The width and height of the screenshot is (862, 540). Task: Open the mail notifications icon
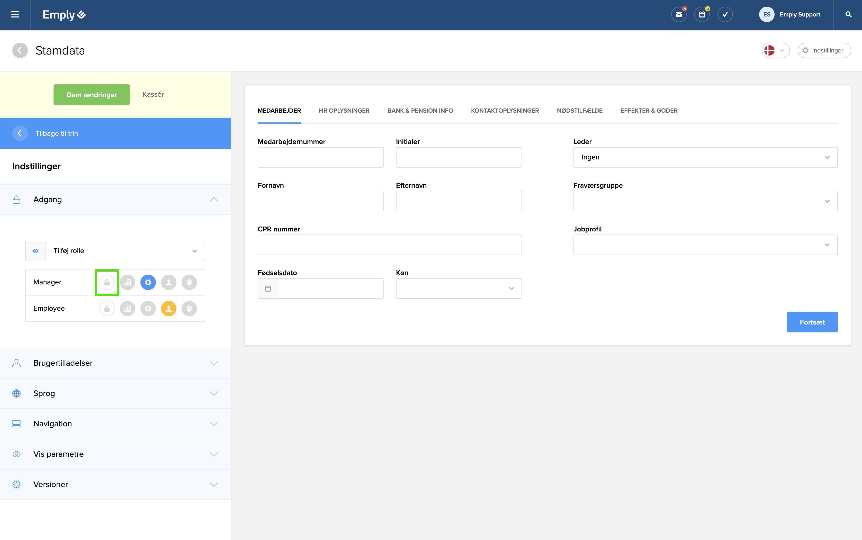click(x=678, y=15)
